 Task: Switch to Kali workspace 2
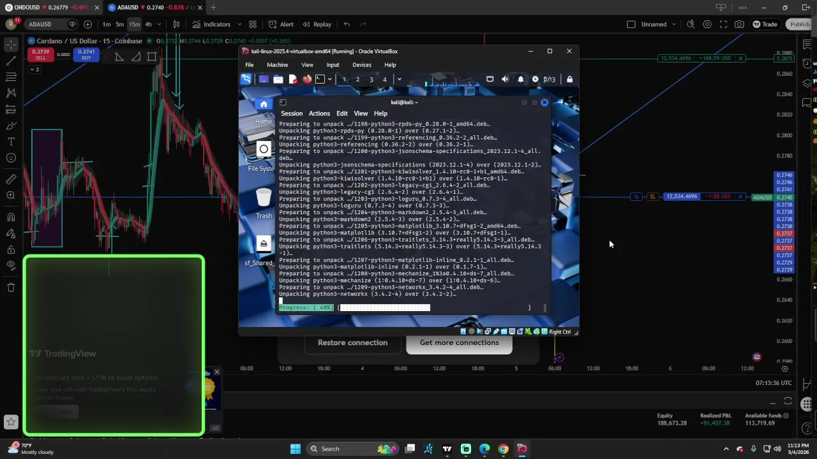357,79
